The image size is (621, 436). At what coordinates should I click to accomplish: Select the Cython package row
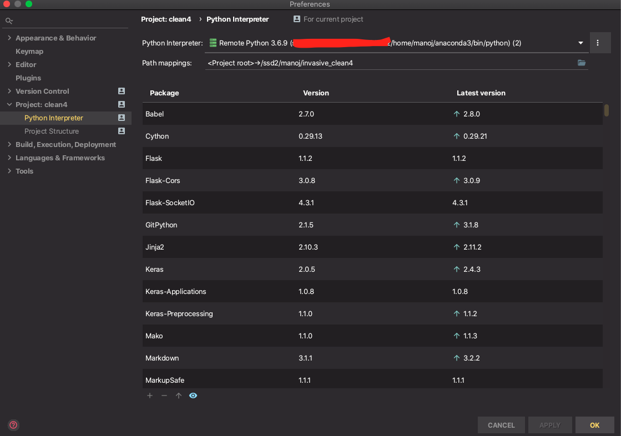[372, 136]
